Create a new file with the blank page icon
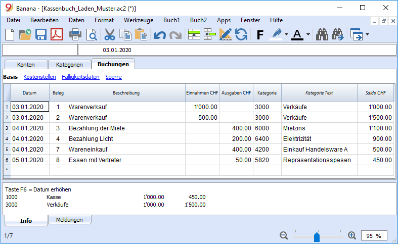The image size is (398, 244). [10, 34]
